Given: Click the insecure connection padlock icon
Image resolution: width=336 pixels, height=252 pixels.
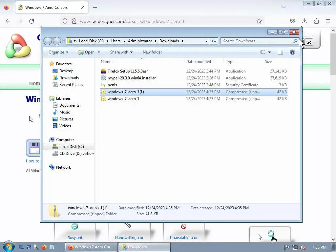Looking at the screenshot, I should point(74,21).
